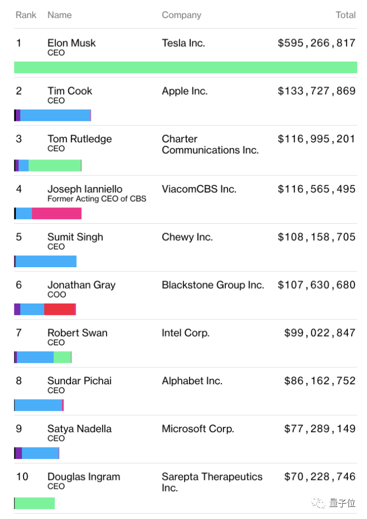
Task: Select the Alphabet Inc. company text
Action: coord(192,380)
